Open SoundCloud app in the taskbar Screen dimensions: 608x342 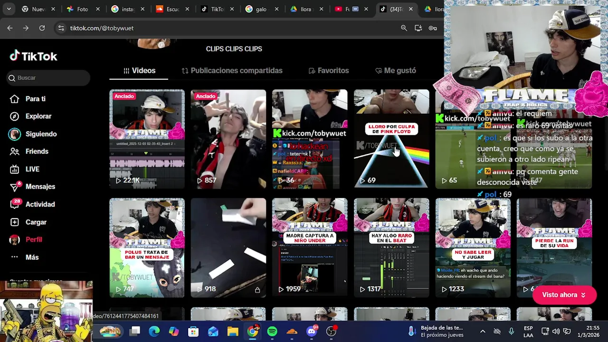click(x=292, y=331)
